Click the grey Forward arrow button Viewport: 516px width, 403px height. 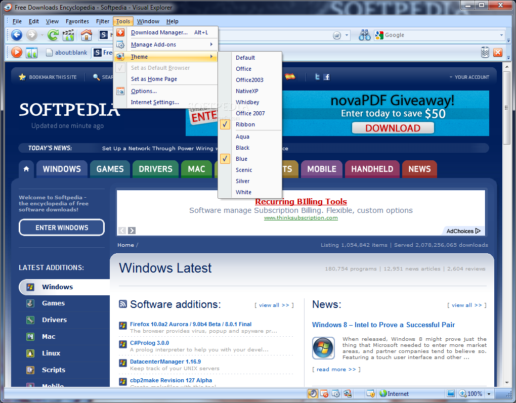click(x=32, y=35)
